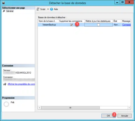
Task: Open the Aide help icon
Action: 51,9
